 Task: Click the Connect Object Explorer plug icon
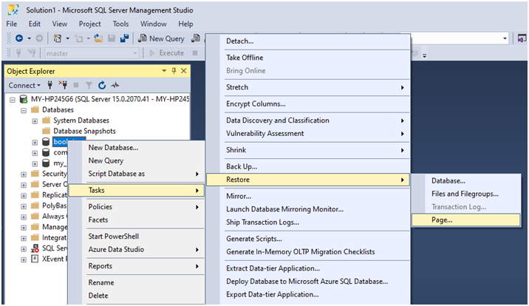click(x=50, y=85)
